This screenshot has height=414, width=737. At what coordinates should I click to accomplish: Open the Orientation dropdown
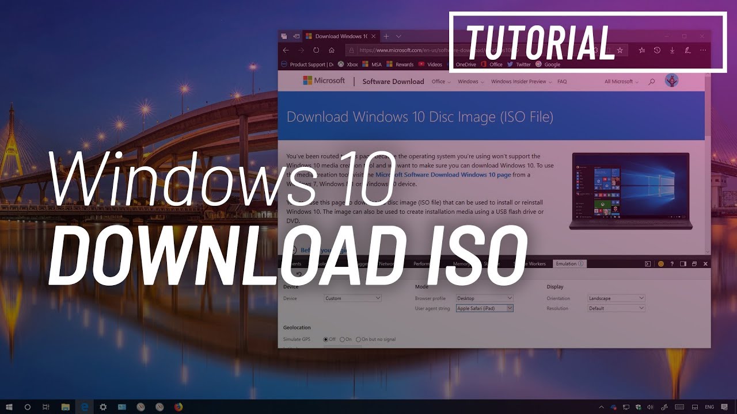coord(616,298)
